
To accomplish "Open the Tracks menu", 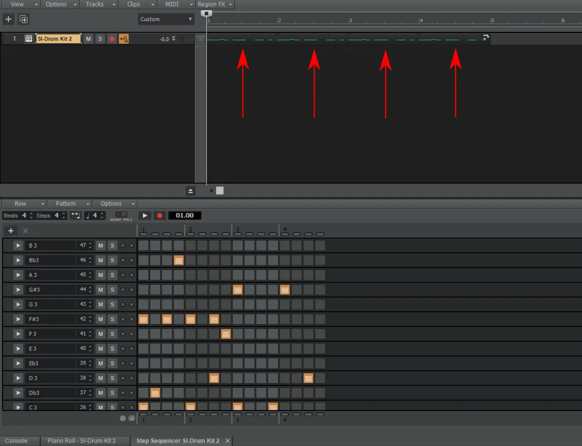I will coord(98,4).
